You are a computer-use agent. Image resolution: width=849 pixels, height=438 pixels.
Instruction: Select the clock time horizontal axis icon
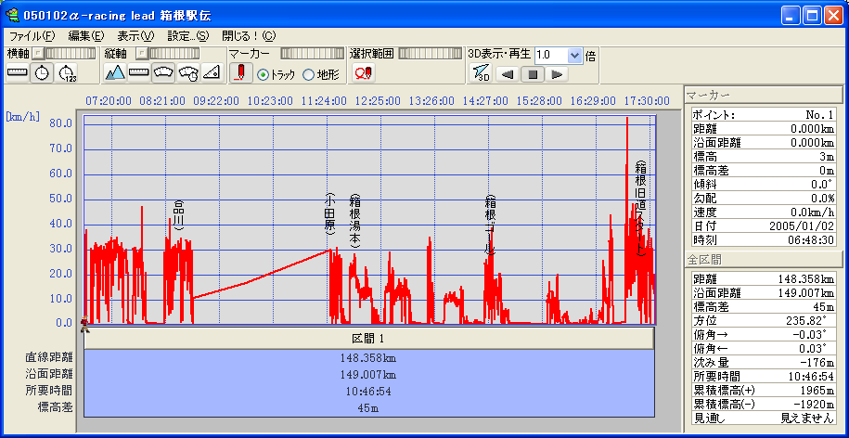tap(42, 73)
